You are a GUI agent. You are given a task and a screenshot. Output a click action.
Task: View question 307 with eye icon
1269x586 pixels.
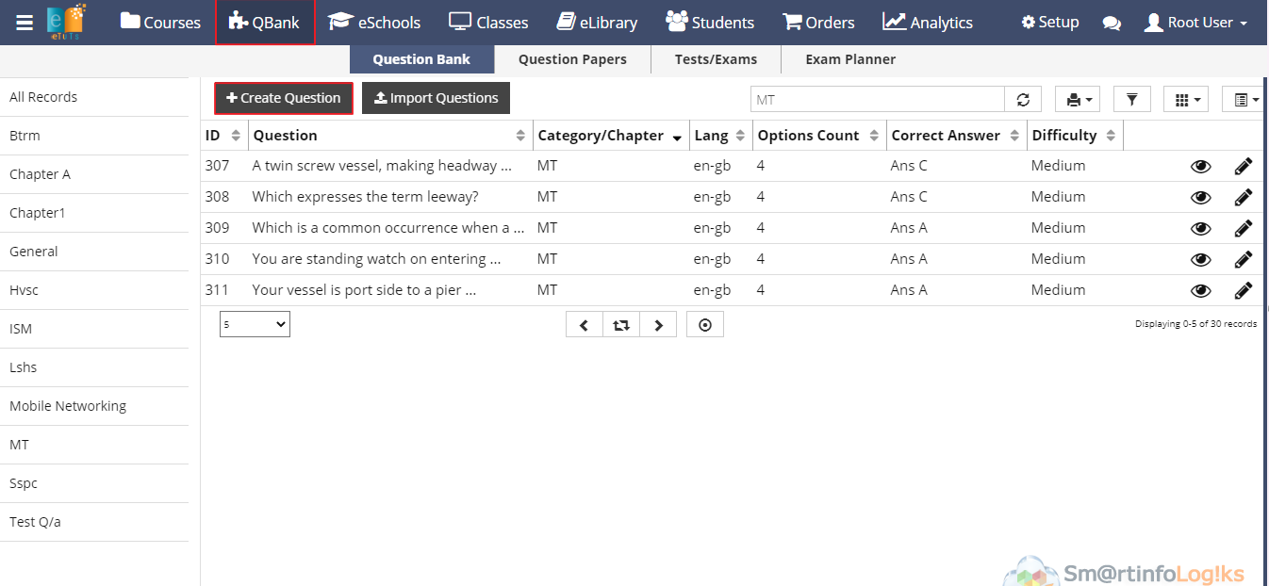click(1200, 167)
